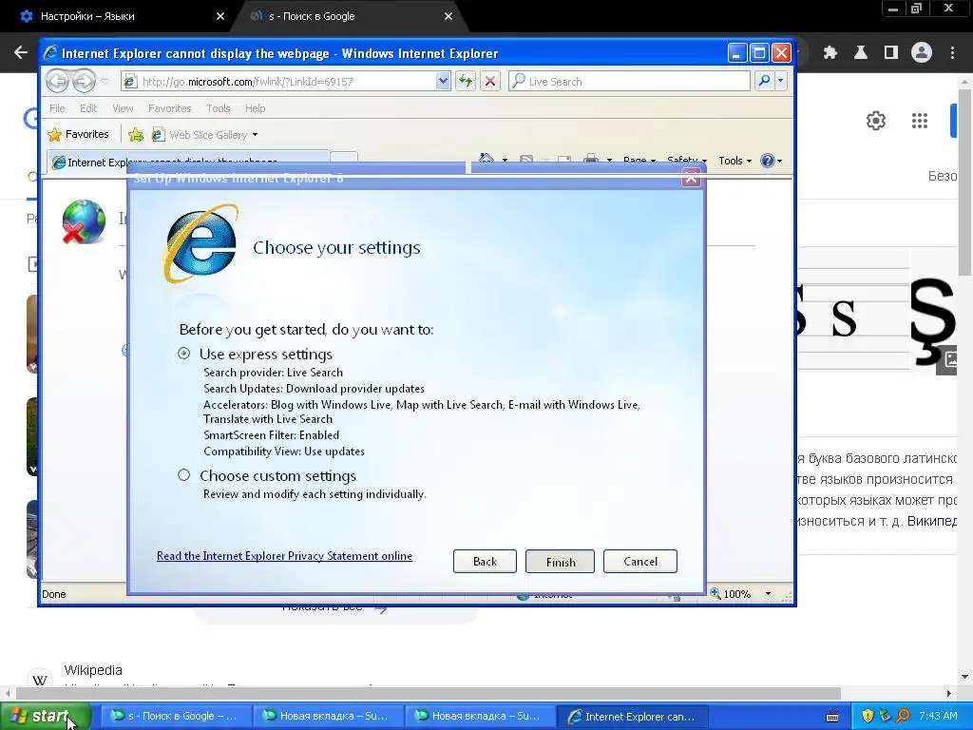Click the Chrome labs flask icon
This screenshot has width=973, height=730.
[x=860, y=53]
